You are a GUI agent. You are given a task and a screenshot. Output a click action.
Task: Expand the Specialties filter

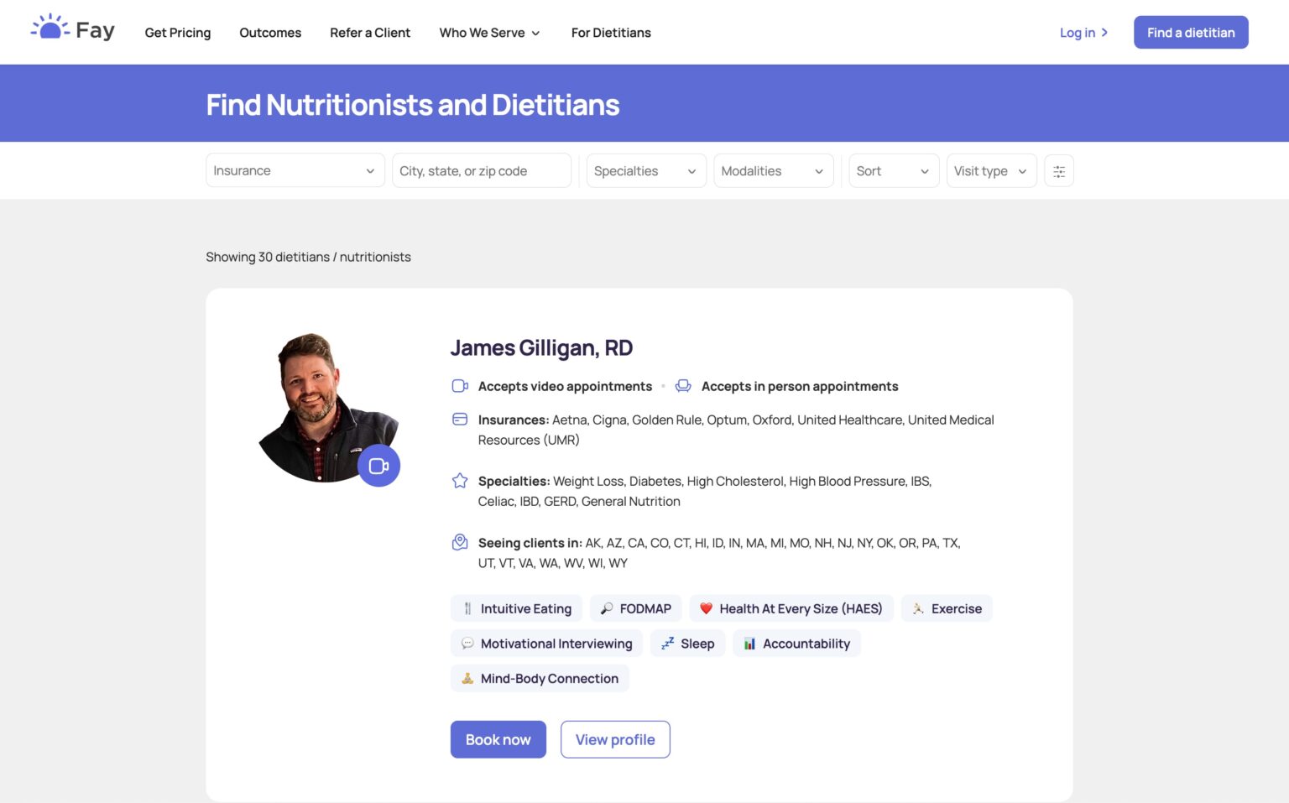tap(645, 171)
